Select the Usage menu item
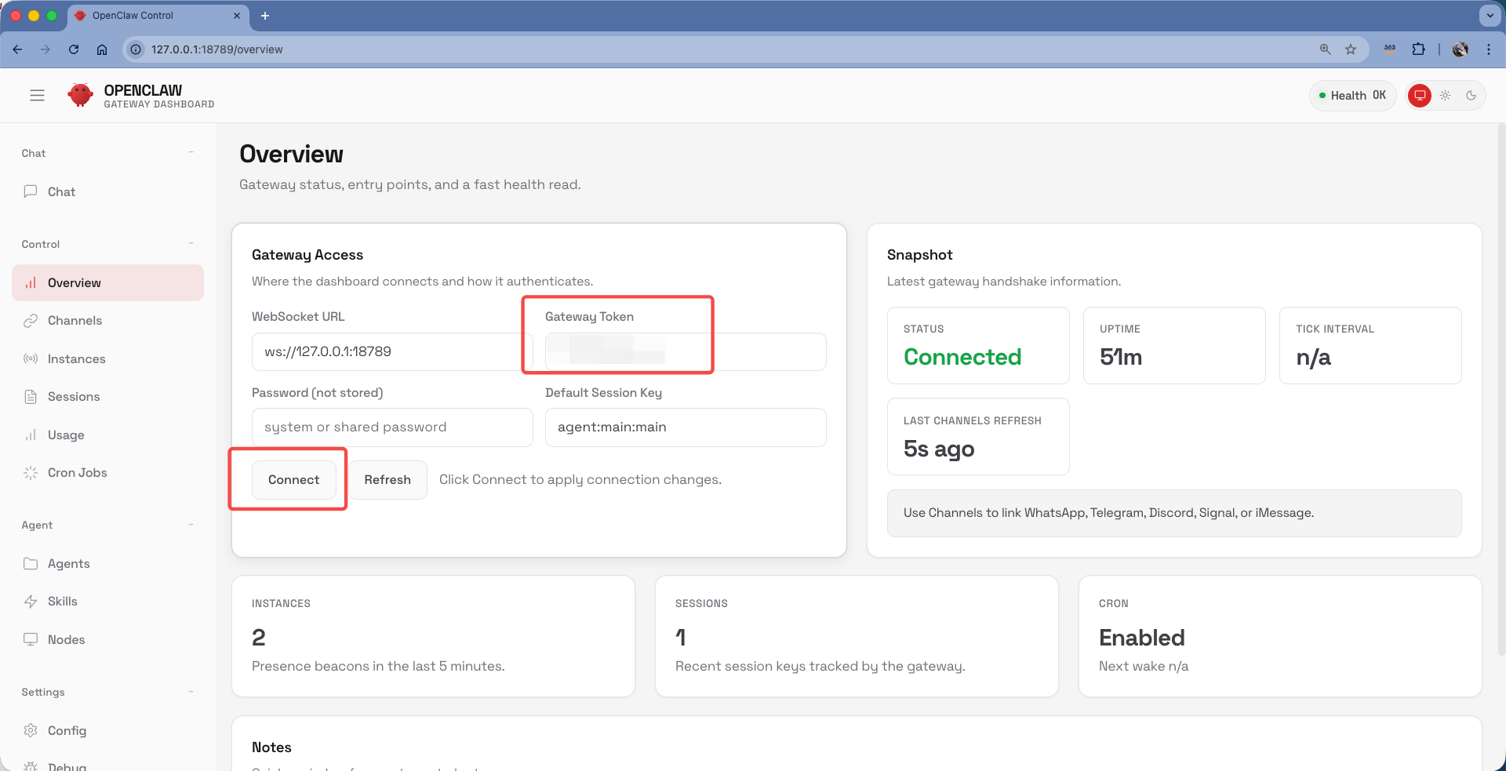The image size is (1506, 771). coord(66,435)
